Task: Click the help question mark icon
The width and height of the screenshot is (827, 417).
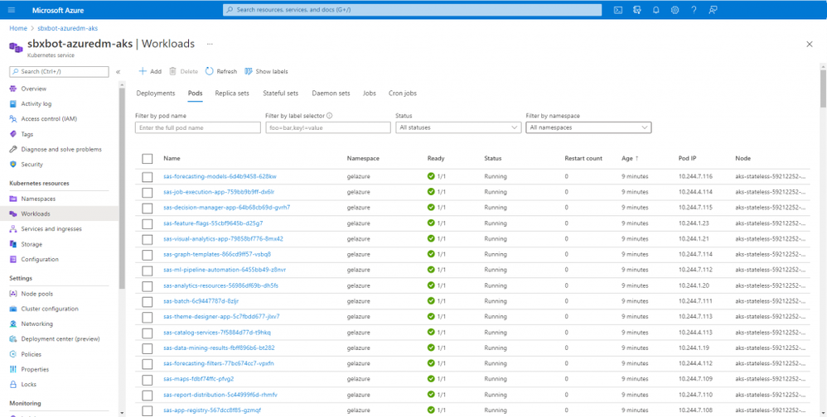Action: 694,10
